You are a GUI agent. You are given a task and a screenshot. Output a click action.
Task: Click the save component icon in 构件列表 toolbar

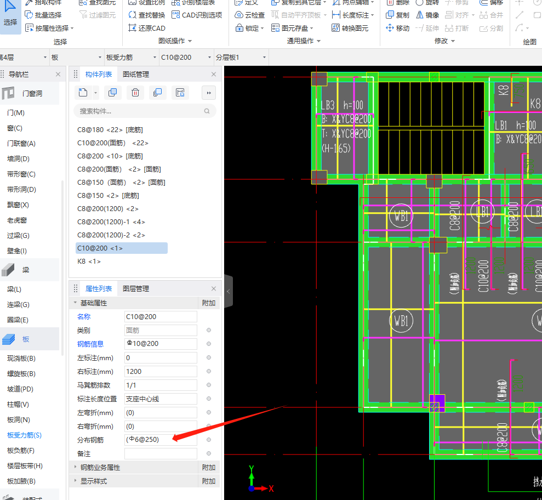pyautogui.click(x=180, y=92)
